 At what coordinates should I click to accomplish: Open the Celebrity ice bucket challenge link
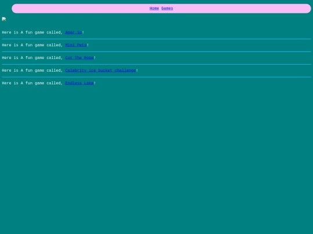(100, 70)
